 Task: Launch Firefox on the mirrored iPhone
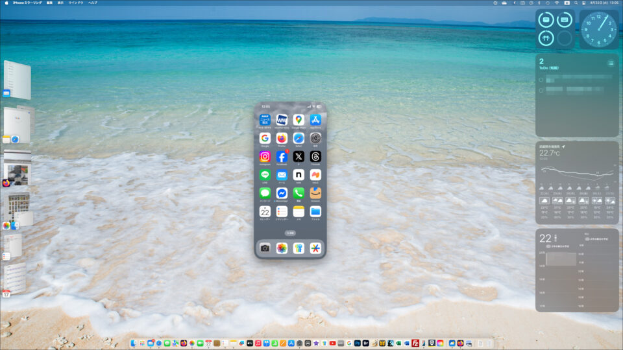[282, 138]
